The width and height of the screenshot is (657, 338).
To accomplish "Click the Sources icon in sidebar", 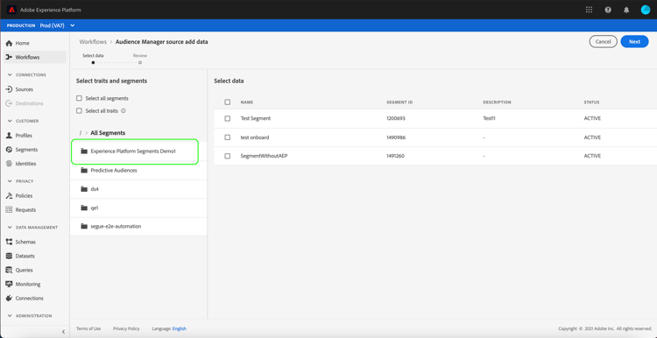I will (x=9, y=89).
